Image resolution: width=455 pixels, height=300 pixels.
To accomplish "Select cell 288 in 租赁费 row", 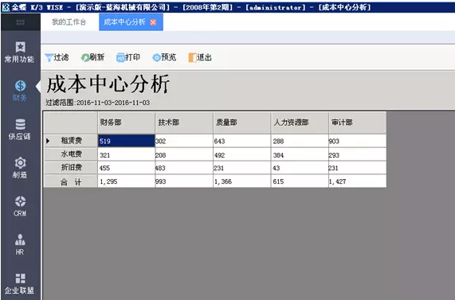I will (x=300, y=141).
